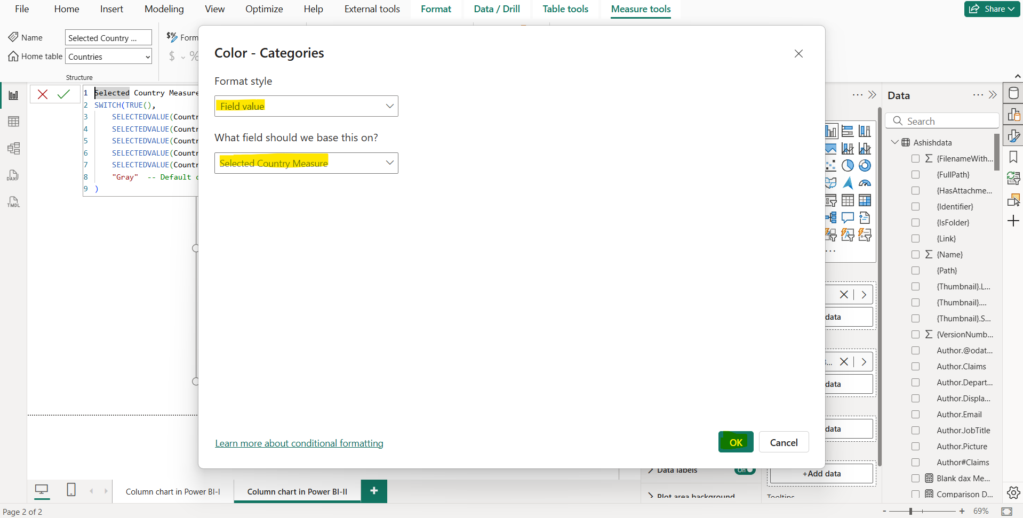Tick the Author.Email field checkbox
This screenshot has height=518, width=1023.
pyautogui.click(x=915, y=415)
